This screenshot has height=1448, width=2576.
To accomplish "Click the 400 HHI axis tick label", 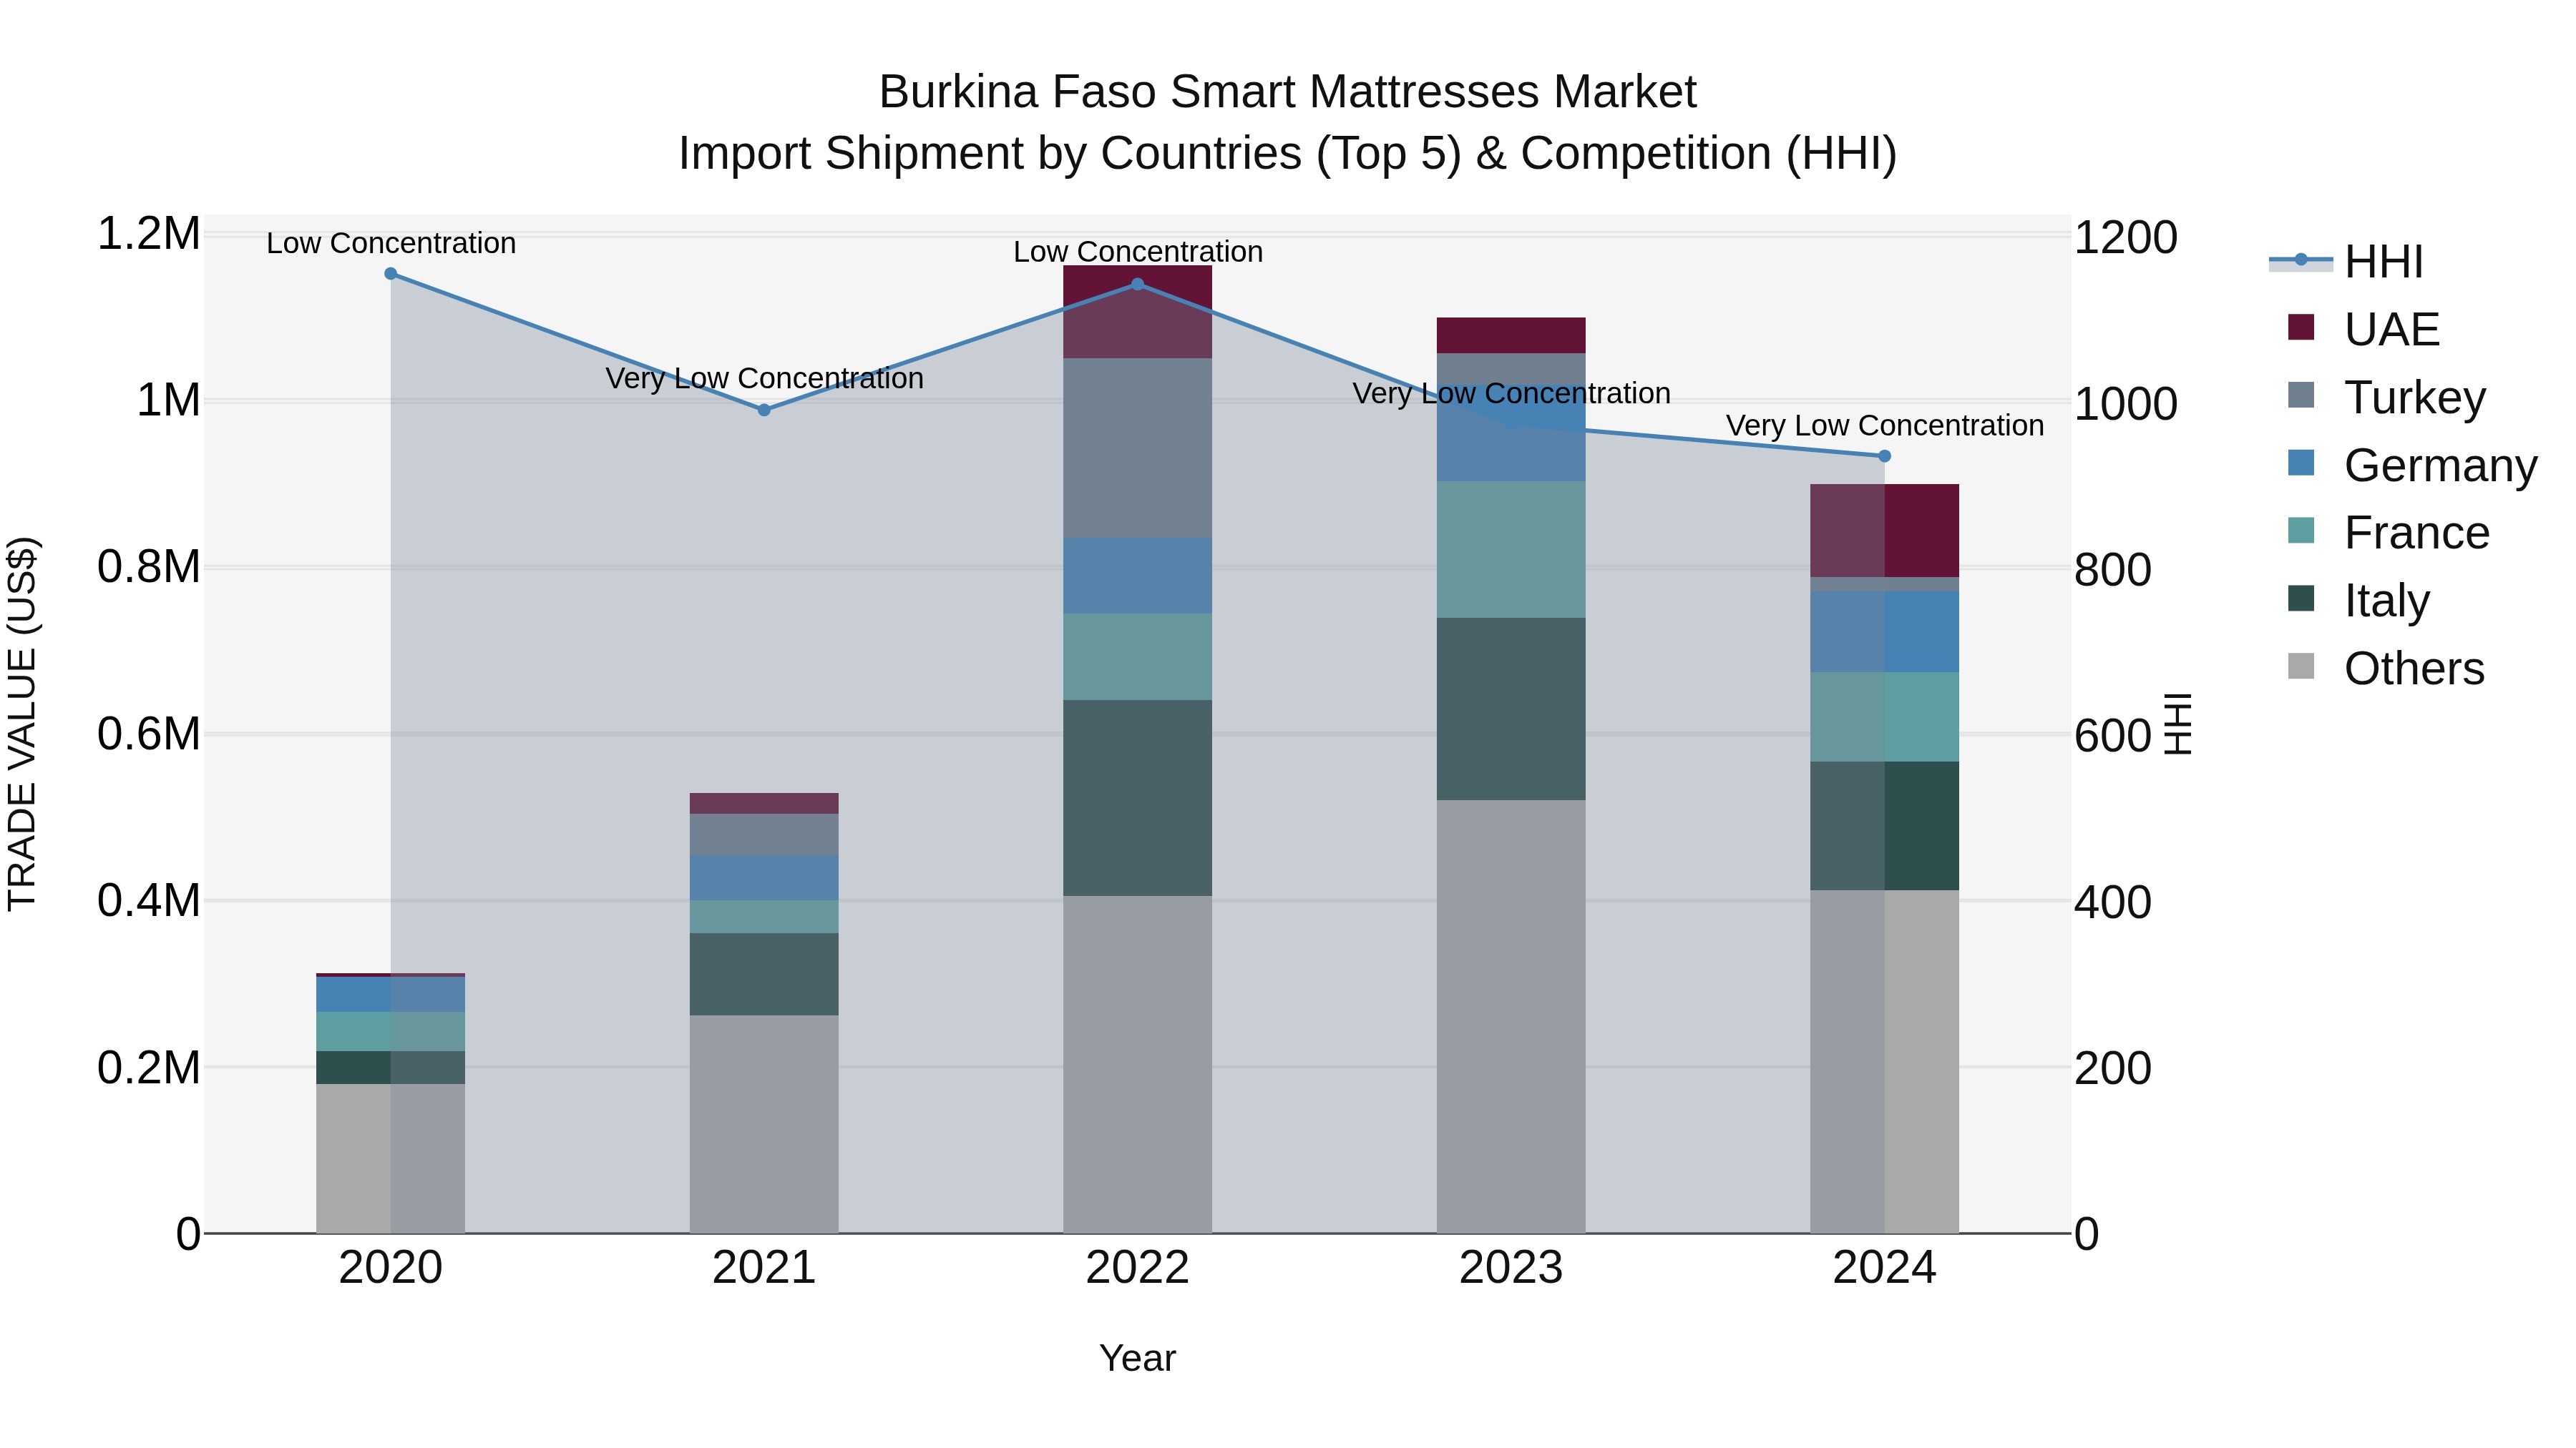I will (x=2113, y=902).
